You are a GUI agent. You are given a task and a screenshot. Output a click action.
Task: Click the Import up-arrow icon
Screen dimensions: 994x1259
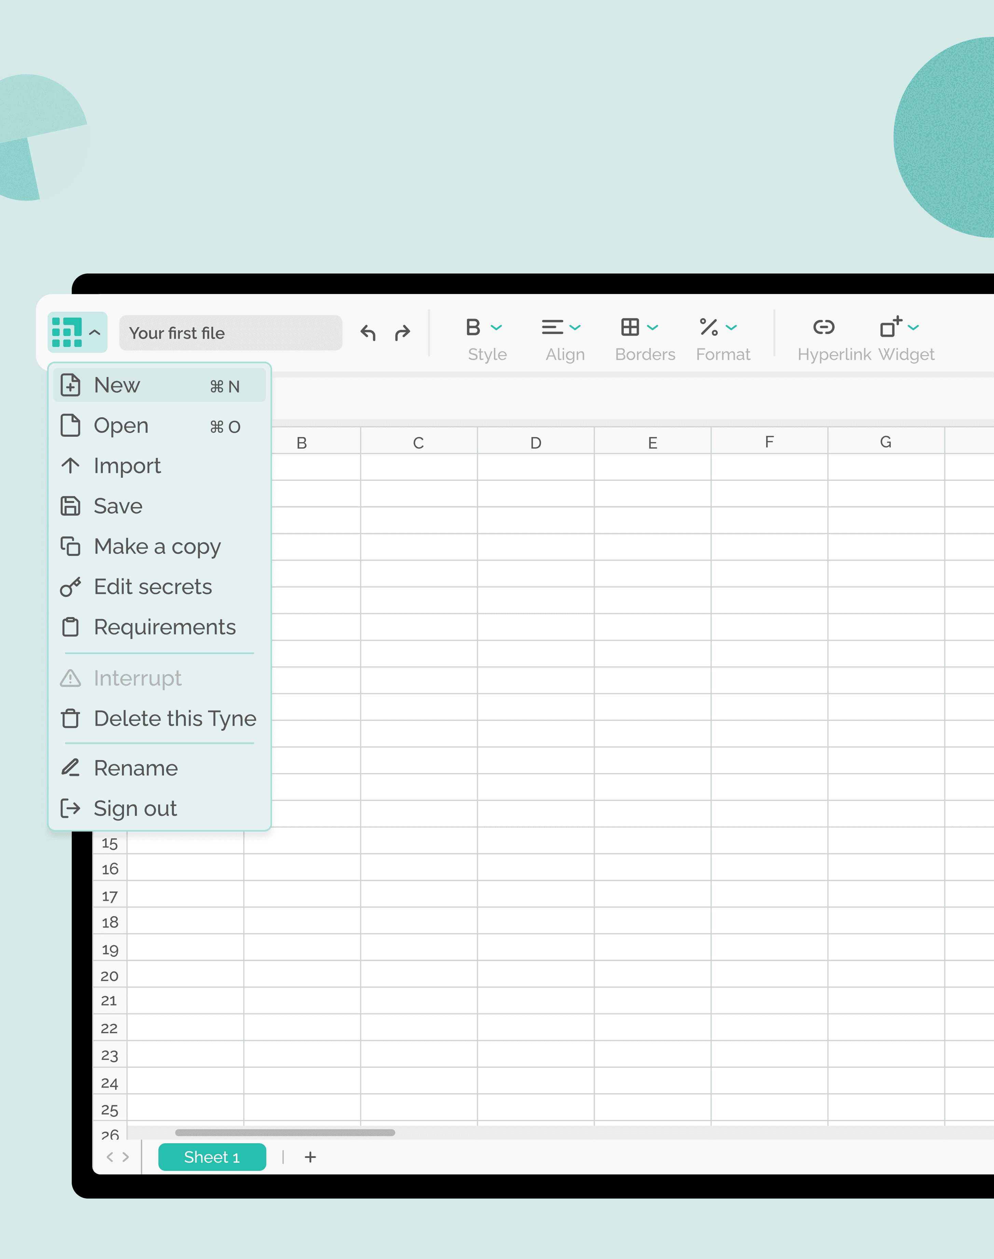pyautogui.click(x=70, y=465)
